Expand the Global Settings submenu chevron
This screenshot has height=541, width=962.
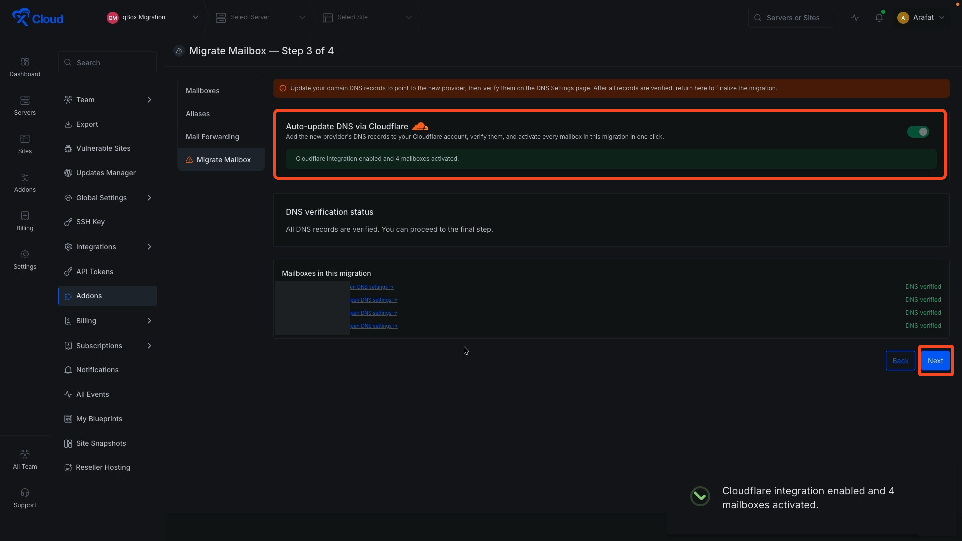point(149,198)
